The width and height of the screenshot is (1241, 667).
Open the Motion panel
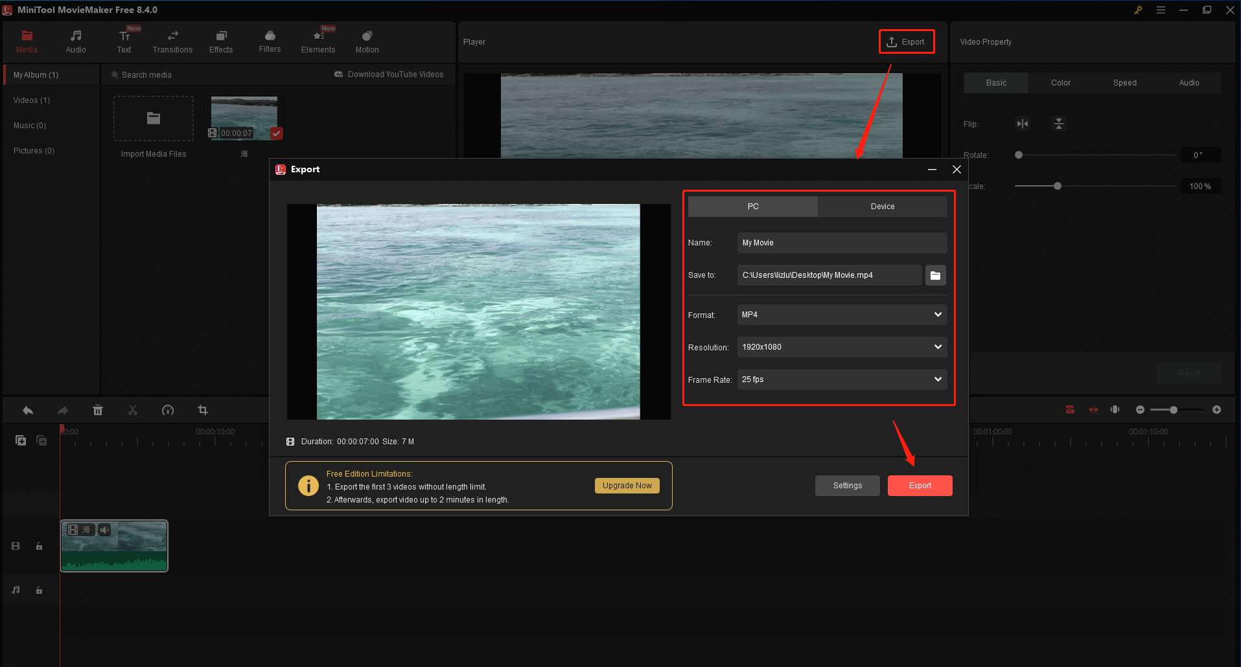[x=366, y=41]
